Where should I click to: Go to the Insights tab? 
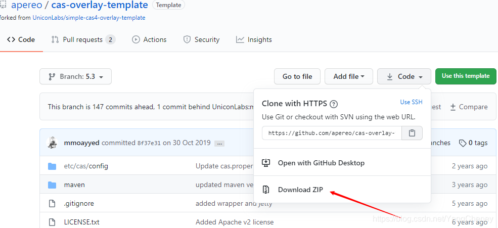point(254,39)
